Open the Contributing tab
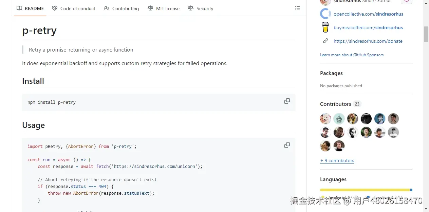Image resolution: width=429 pixels, height=212 pixels. point(121,8)
